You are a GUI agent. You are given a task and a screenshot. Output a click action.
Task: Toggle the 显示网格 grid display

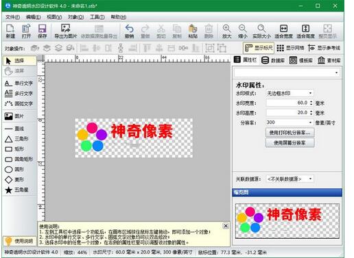click(x=290, y=48)
